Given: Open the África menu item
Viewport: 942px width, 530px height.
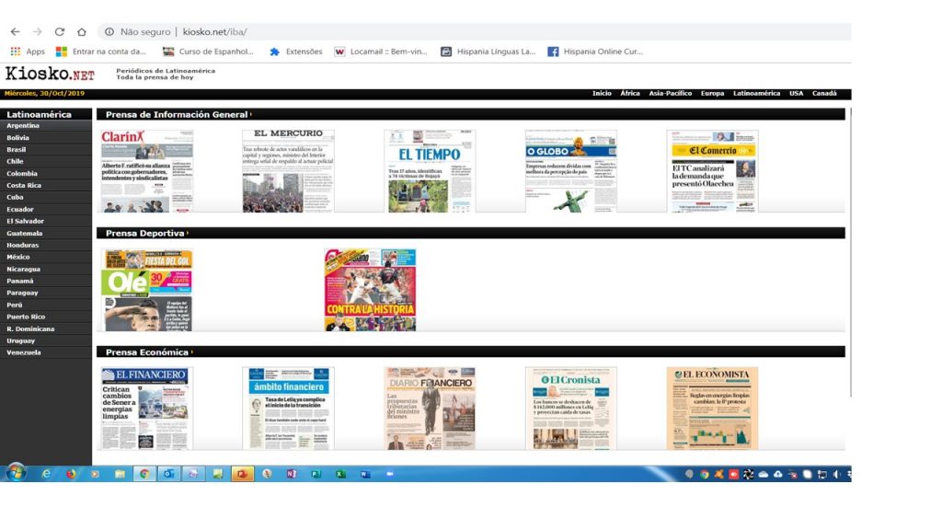Looking at the screenshot, I should coord(629,94).
